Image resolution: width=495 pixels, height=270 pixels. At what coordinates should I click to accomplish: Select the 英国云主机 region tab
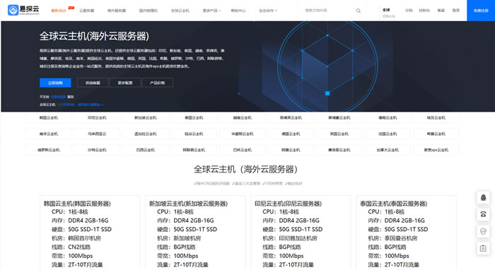[339, 134]
